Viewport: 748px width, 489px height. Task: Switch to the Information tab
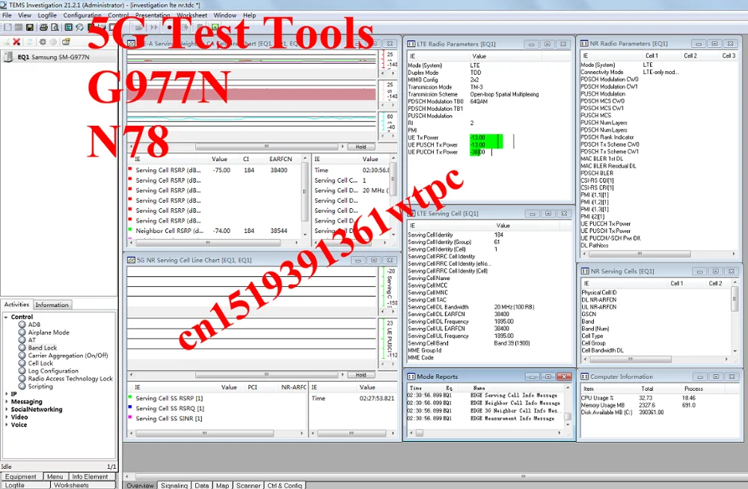52,305
